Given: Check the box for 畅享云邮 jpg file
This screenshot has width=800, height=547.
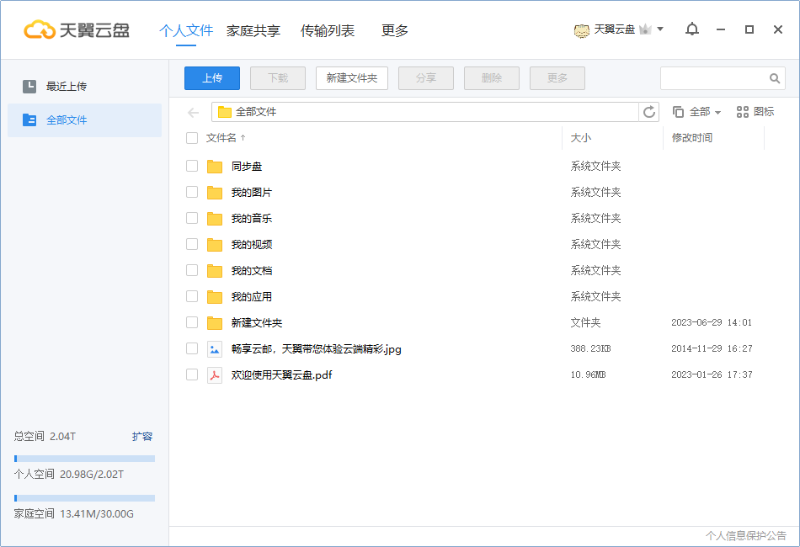Looking at the screenshot, I should [x=192, y=348].
